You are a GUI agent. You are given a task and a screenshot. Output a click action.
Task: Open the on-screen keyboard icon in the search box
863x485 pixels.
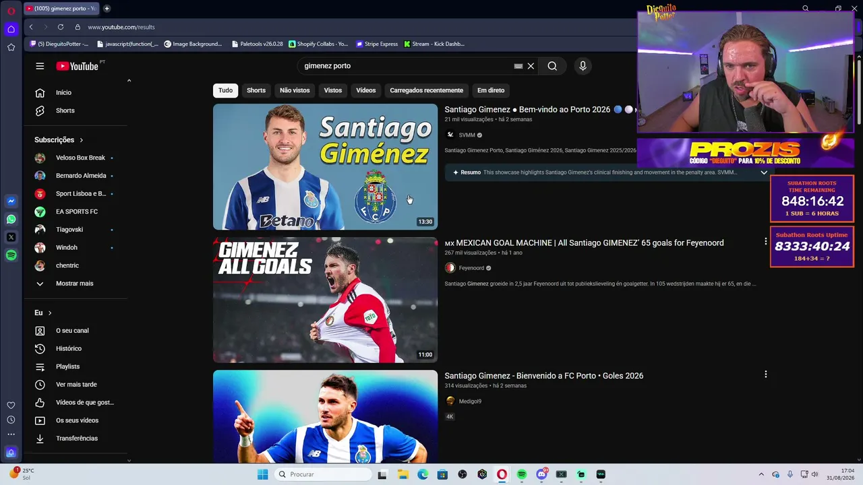[x=518, y=66]
